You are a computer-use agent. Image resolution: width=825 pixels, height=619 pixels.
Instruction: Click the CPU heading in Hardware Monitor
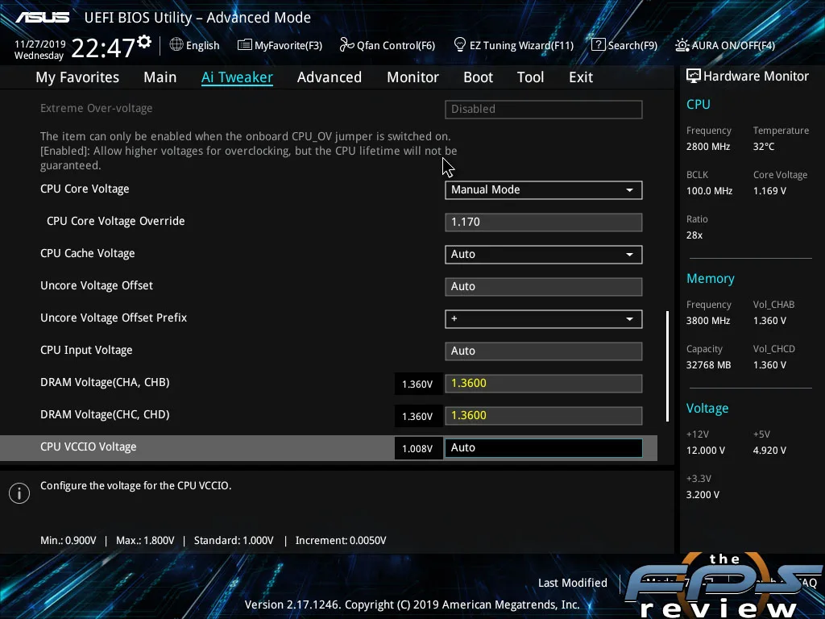699,104
